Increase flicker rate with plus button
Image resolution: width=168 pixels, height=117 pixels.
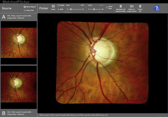click(83, 9)
